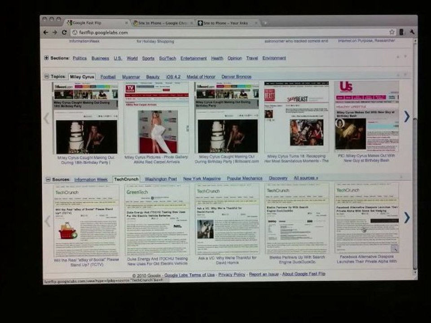
Task: Open the Health section
Action: (217, 58)
